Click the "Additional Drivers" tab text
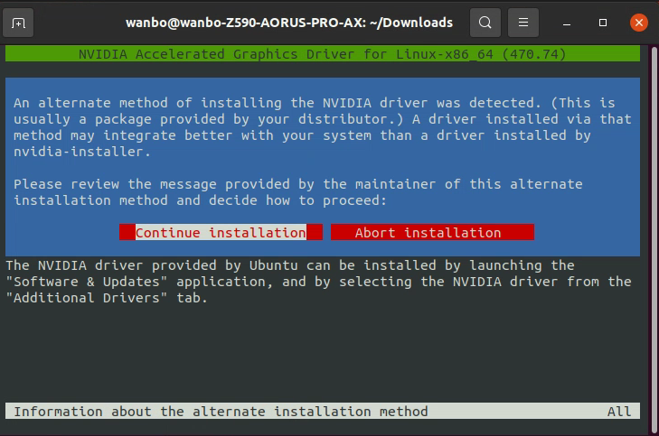The height and width of the screenshot is (436, 659). [107, 298]
